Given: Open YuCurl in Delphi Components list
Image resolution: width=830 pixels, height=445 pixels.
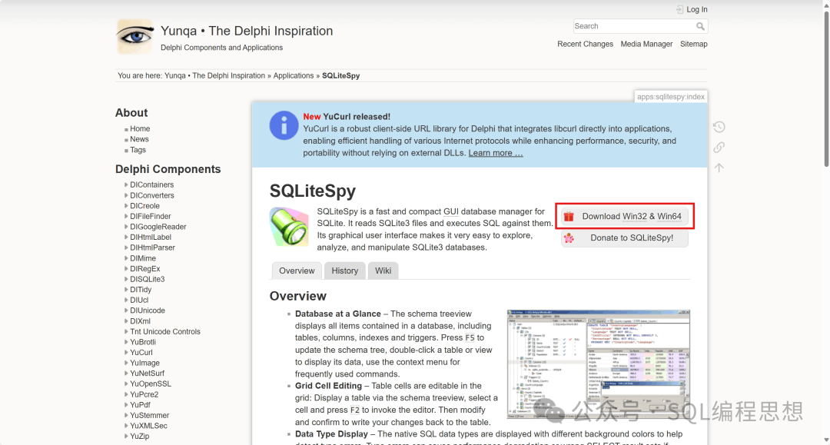Looking at the screenshot, I should tap(141, 353).
